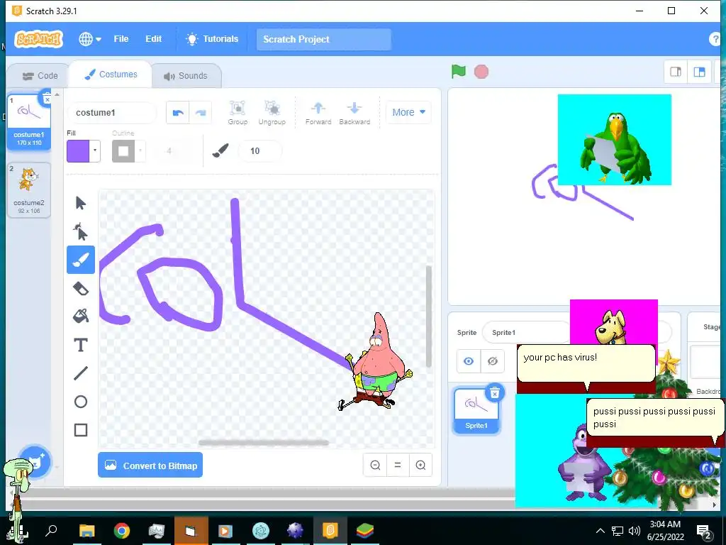This screenshot has width=726, height=545.
Task: Open Google Chrome from taskbar
Action: pyautogui.click(x=122, y=530)
